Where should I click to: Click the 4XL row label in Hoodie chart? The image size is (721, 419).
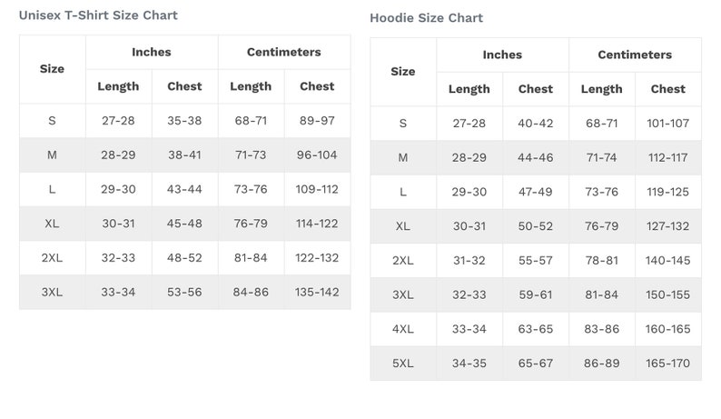click(403, 329)
